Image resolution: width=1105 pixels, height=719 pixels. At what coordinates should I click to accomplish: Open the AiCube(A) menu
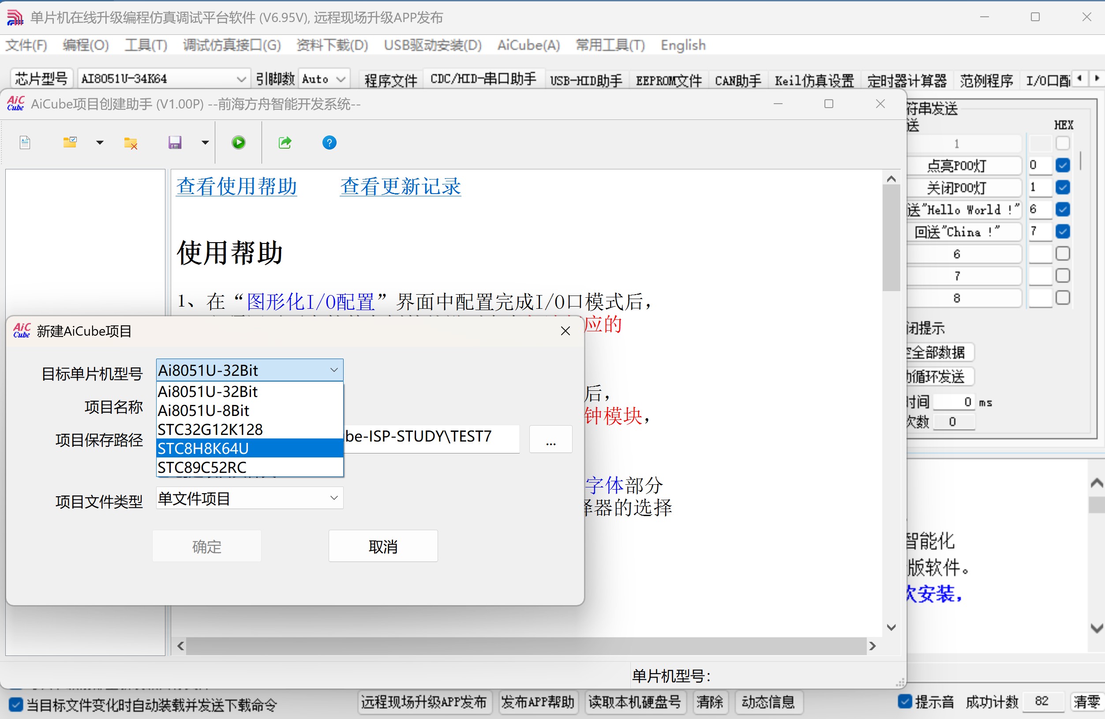pos(528,45)
